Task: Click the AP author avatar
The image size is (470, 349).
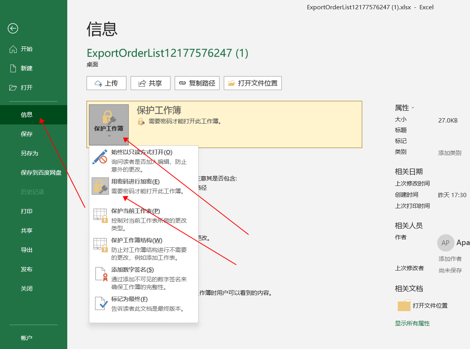Action: 445,243
